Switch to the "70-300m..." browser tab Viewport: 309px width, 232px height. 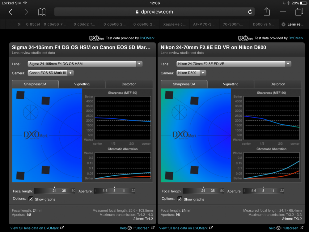(233, 24)
